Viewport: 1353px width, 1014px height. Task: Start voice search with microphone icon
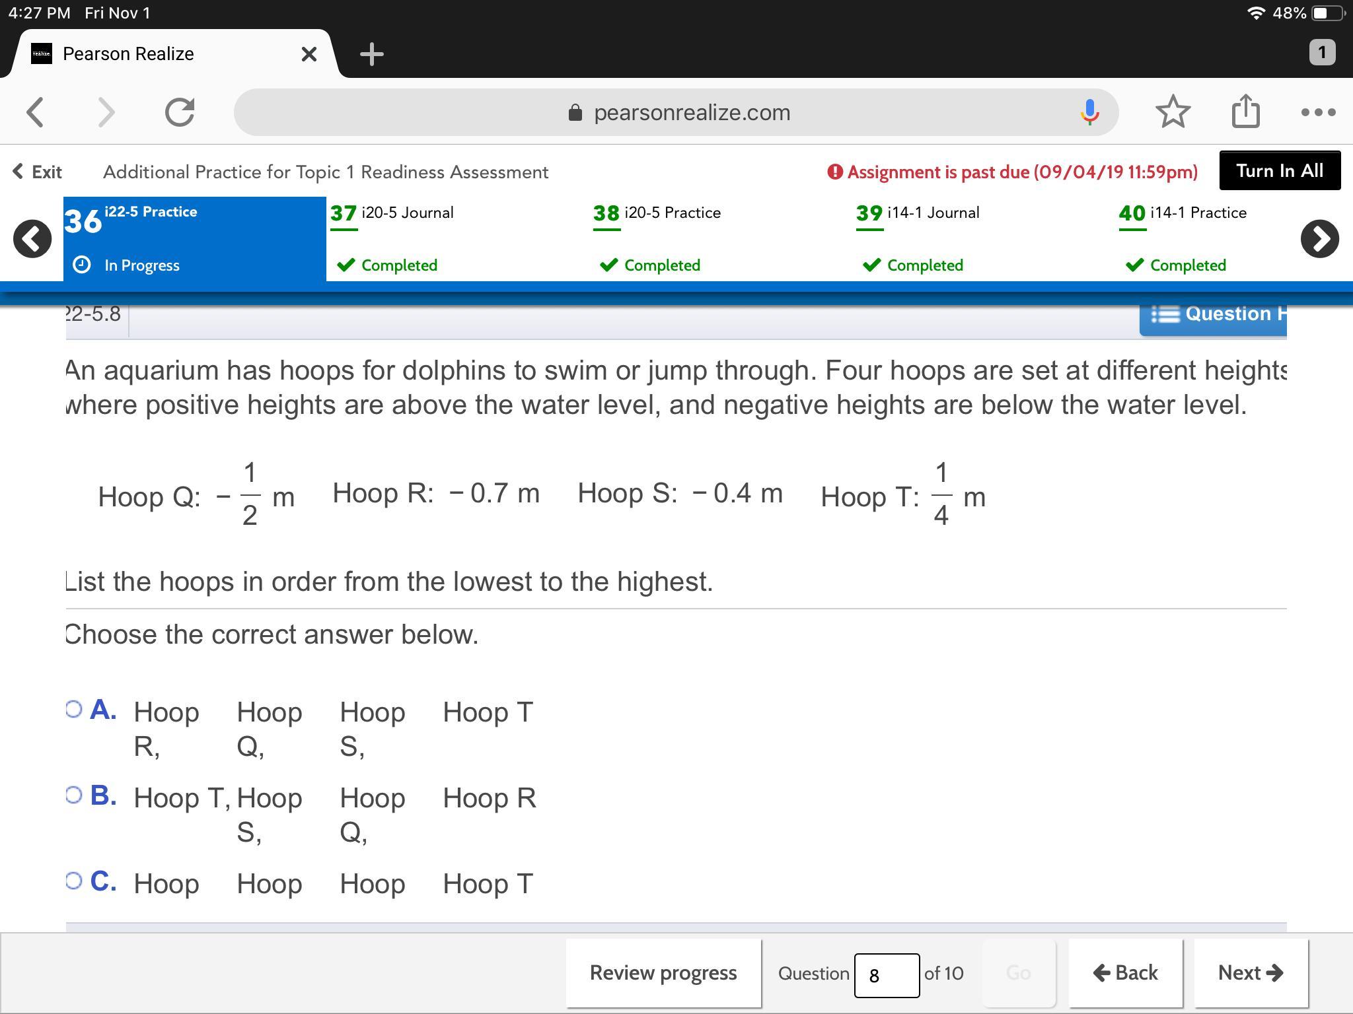click(1089, 112)
